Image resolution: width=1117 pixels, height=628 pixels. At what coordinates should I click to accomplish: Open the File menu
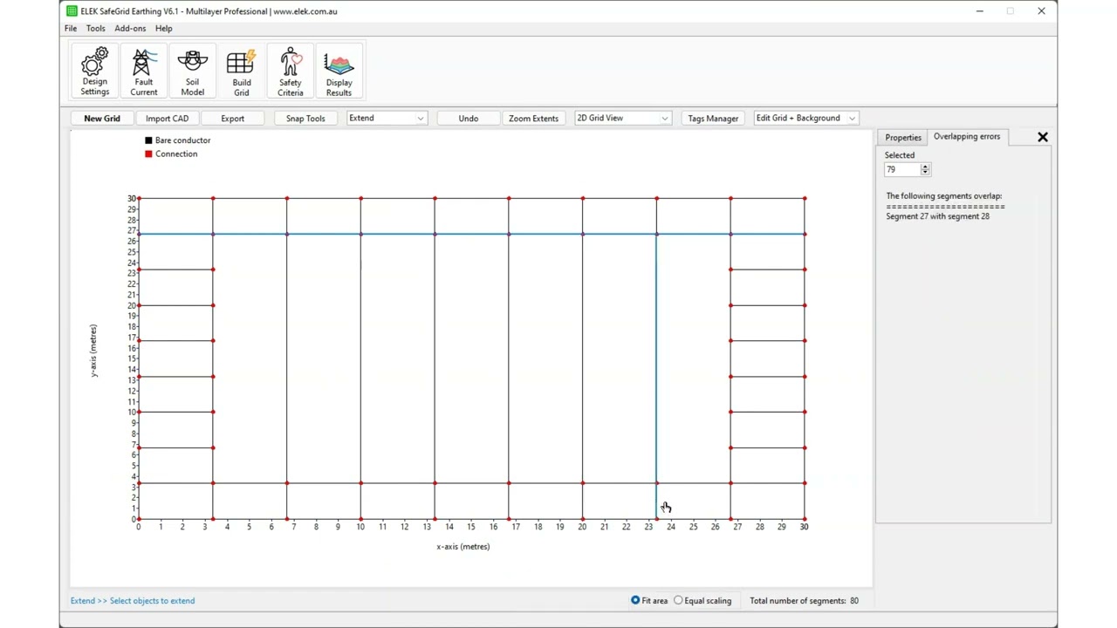click(x=71, y=28)
